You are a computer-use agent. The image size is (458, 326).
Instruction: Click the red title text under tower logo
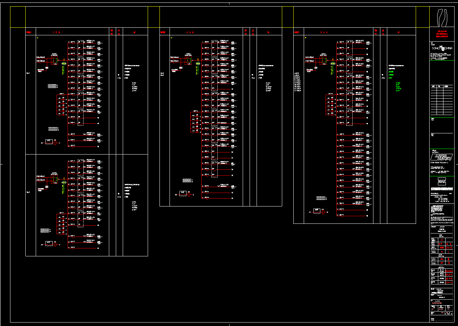click(x=441, y=33)
